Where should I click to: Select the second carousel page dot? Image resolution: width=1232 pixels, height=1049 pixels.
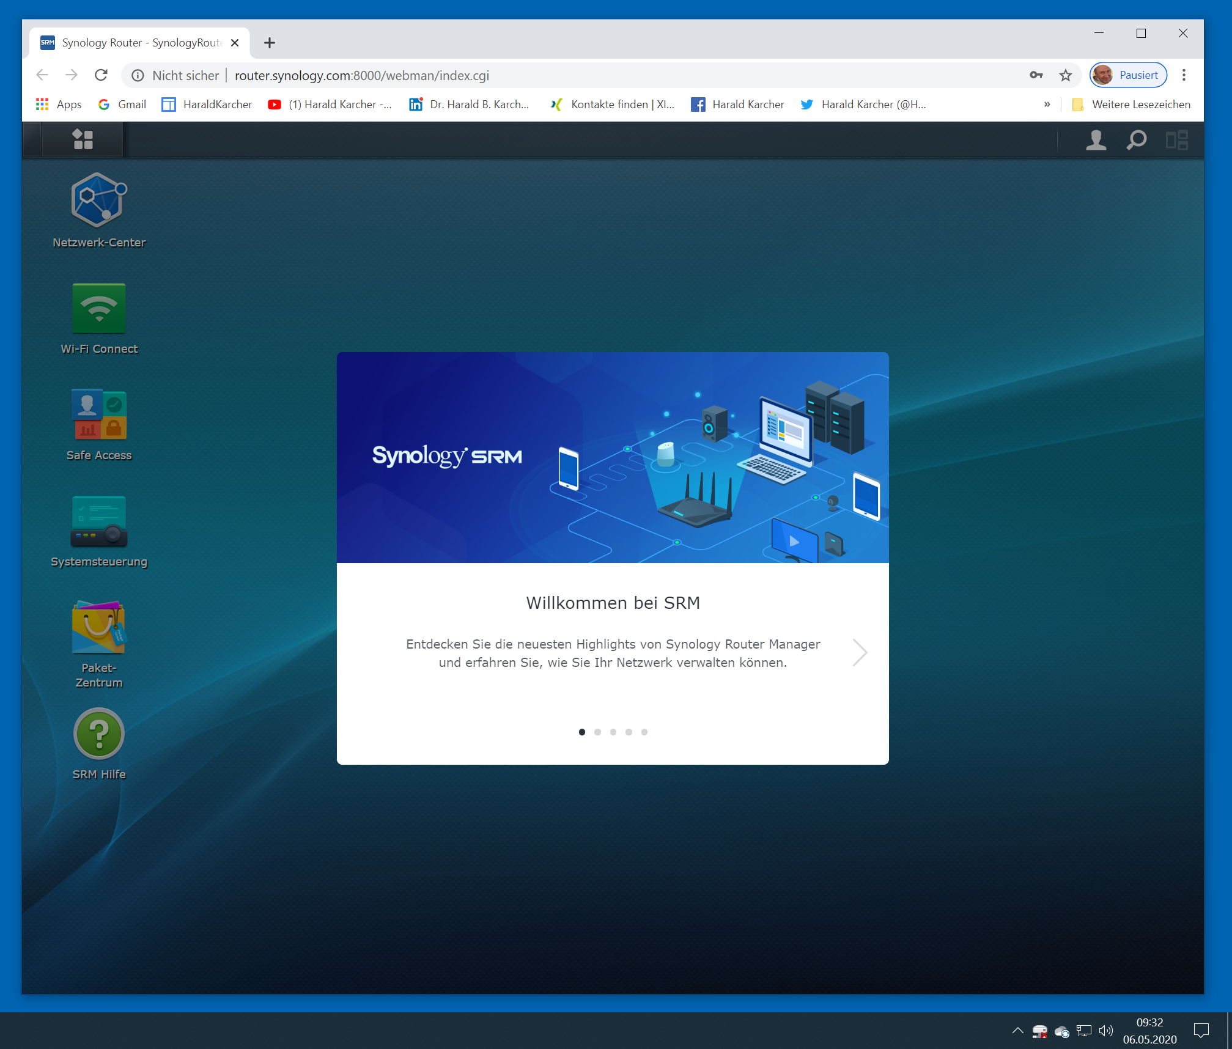tap(597, 732)
